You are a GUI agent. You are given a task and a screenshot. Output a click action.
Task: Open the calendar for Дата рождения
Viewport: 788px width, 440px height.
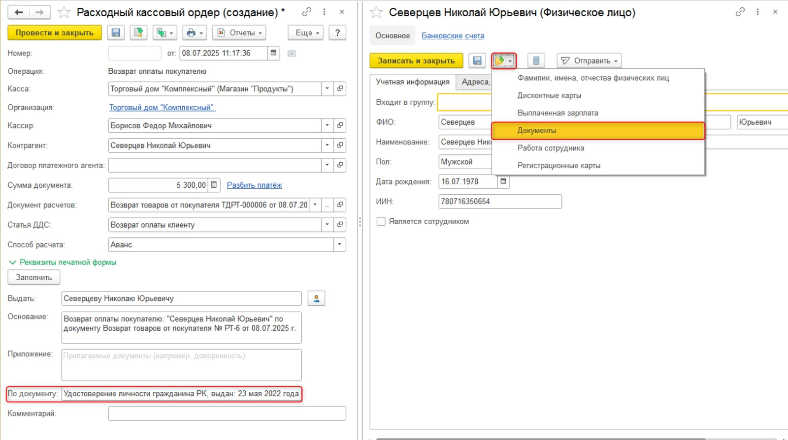[x=503, y=181]
